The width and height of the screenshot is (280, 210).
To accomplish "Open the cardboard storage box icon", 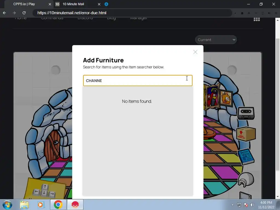I will coord(246,134).
